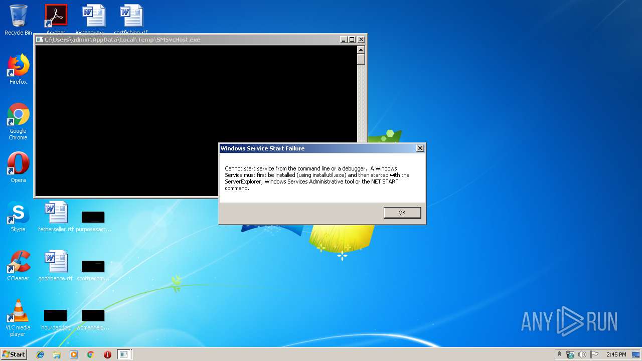
Task: Open Chrome from the taskbar
Action: (90, 354)
